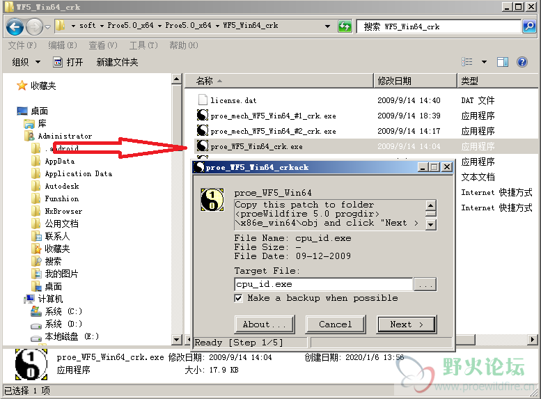The image size is (541, 399).
Task: Open the view options dropdown arrow
Action: coord(484,62)
